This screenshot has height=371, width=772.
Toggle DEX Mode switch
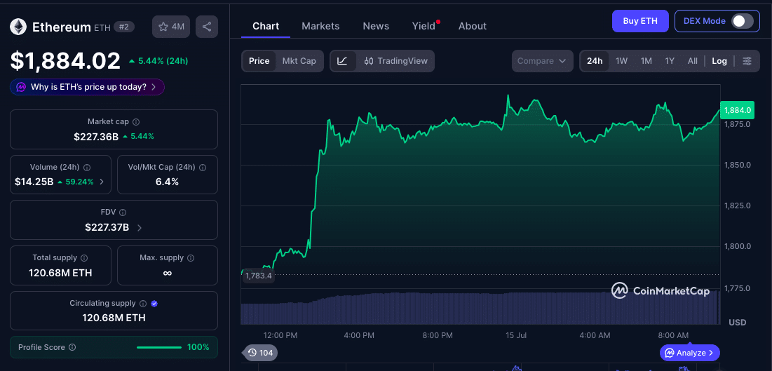pos(743,21)
